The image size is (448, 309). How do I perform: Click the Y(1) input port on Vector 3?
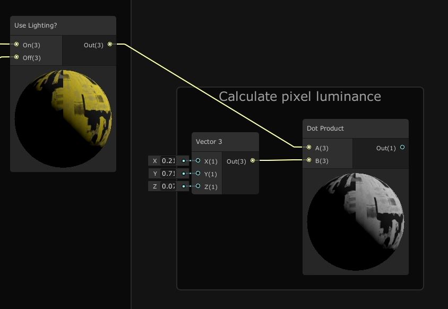click(x=198, y=174)
